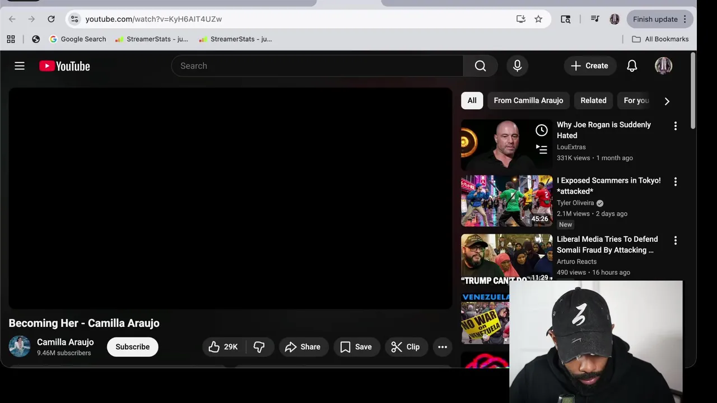Start voice search with microphone icon
Screen dimensions: 717x403
tap(517, 66)
